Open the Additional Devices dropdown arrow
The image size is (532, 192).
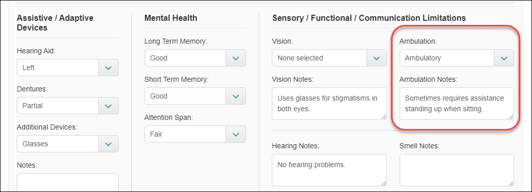point(108,144)
